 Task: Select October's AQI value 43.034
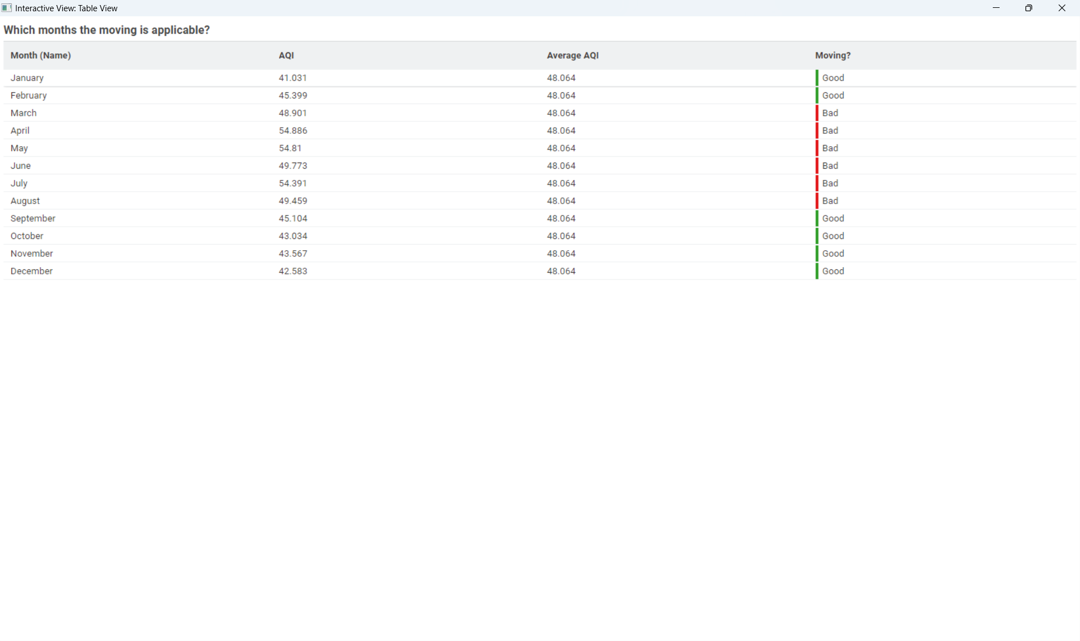coord(292,236)
